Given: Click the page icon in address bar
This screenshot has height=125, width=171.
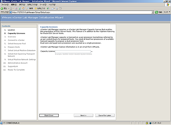Looking at the screenshot, I should 11,12.
